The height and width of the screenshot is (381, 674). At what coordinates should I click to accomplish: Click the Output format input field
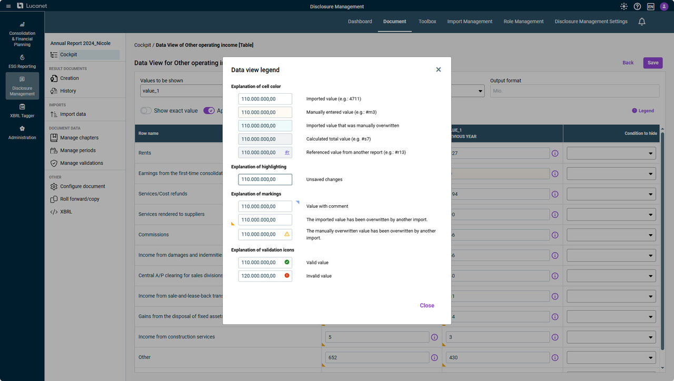point(574,91)
